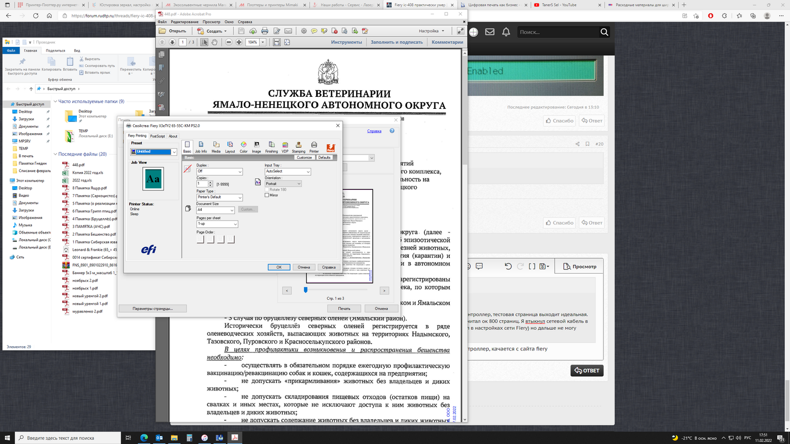
Task: Open the Media settings icon in Fiery dialog
Action: [216, 147]
